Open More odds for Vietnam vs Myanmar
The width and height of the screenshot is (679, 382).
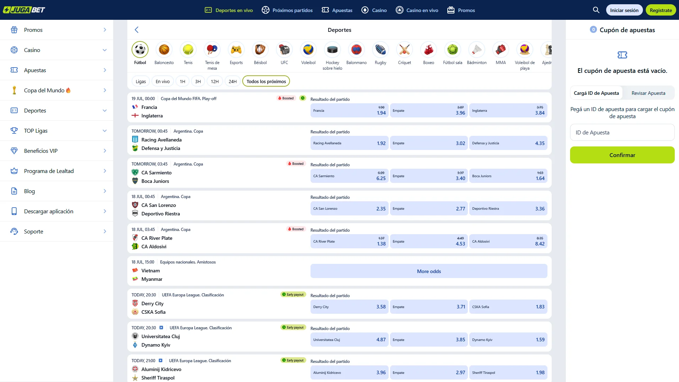click(x=429, y=271)
